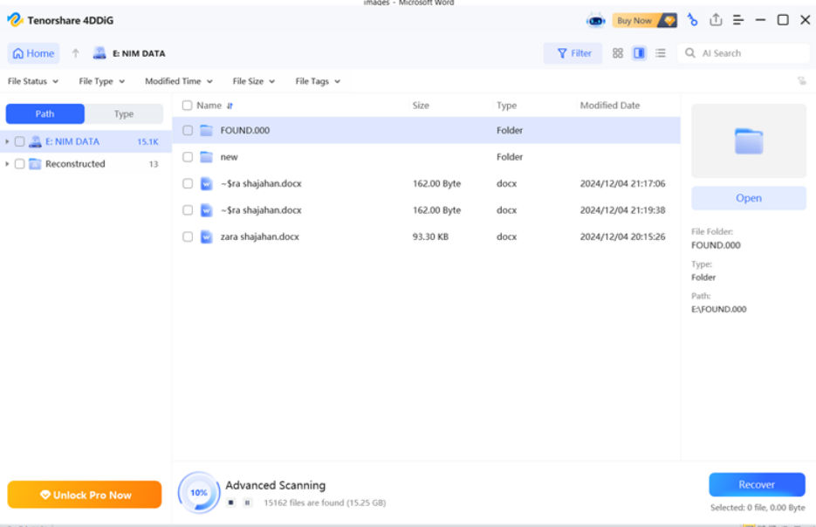Image resolution: width=816 pixels, height=527 pixels.
Task: Open the Modified Time dropdown
Action: point(179,81)
